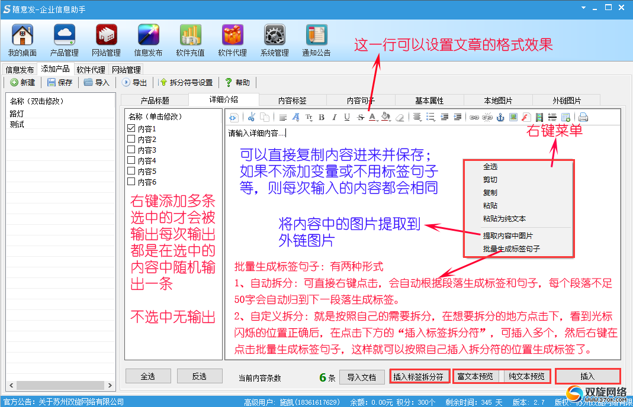Click into the detail content editor field

point(422,243)
